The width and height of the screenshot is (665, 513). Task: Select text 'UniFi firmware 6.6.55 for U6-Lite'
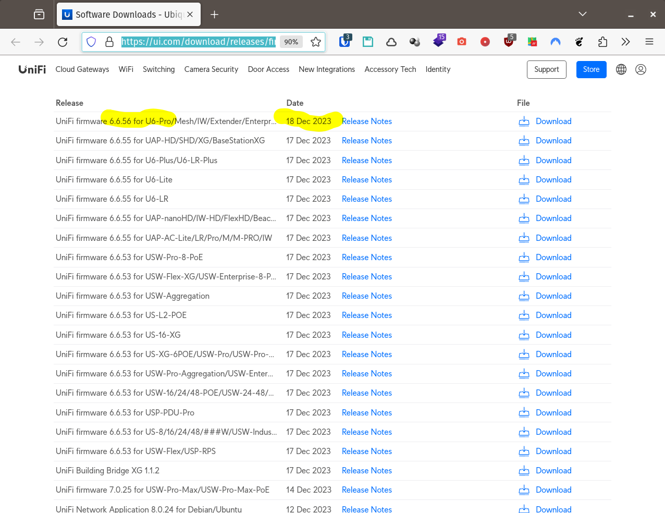tap(114, 180)
